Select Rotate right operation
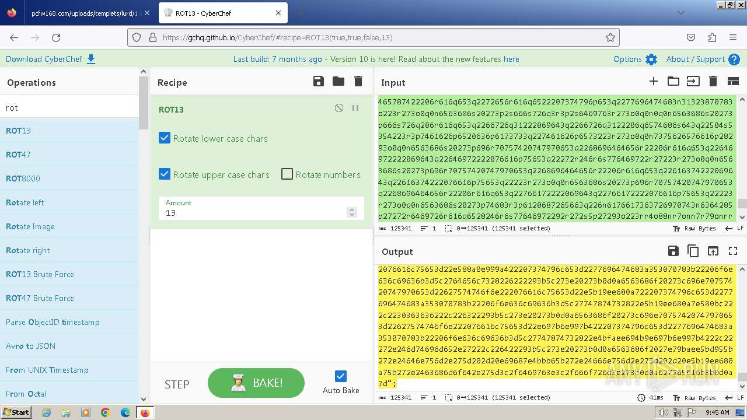 click(69, 250)
